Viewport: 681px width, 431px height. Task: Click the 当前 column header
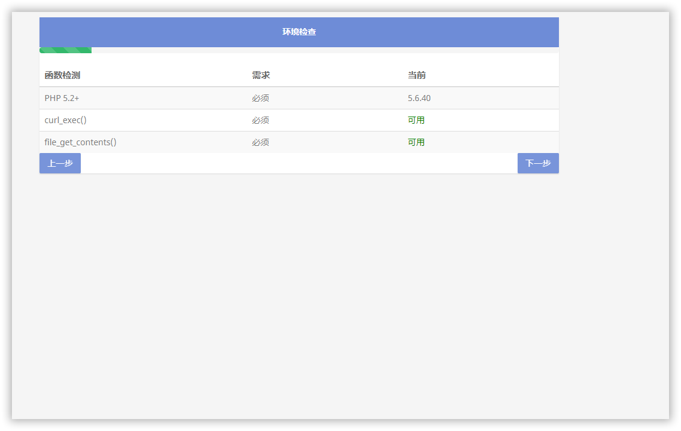click(x=416, y=75)
